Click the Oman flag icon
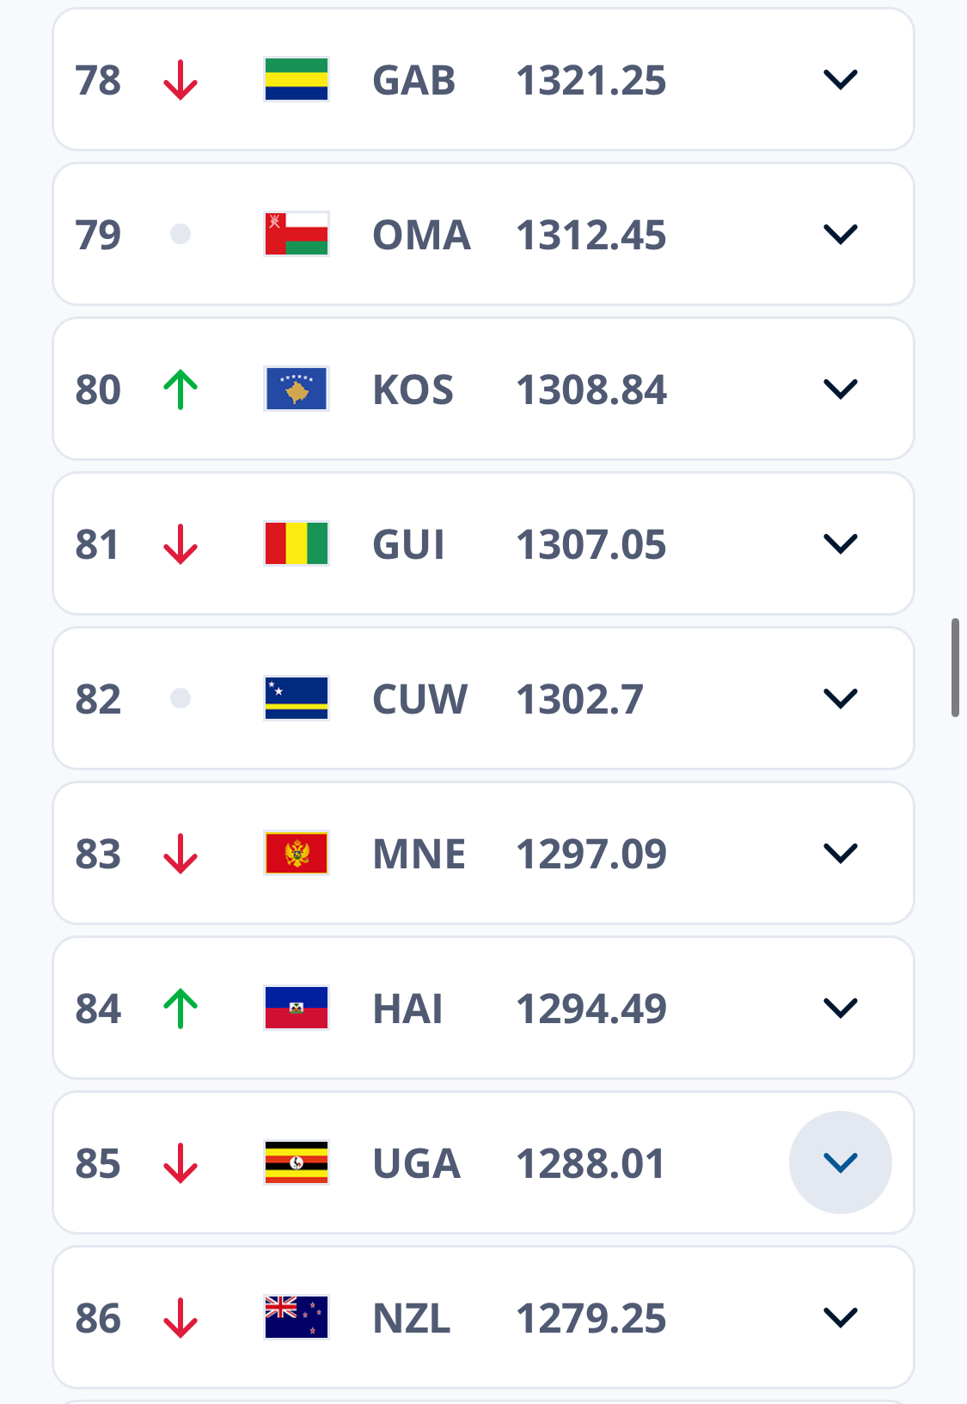 click(297, 235)
